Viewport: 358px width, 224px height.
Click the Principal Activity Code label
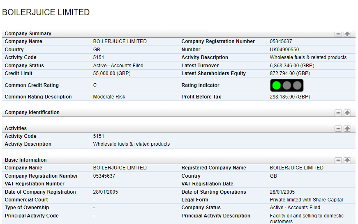tap(32, 216)
